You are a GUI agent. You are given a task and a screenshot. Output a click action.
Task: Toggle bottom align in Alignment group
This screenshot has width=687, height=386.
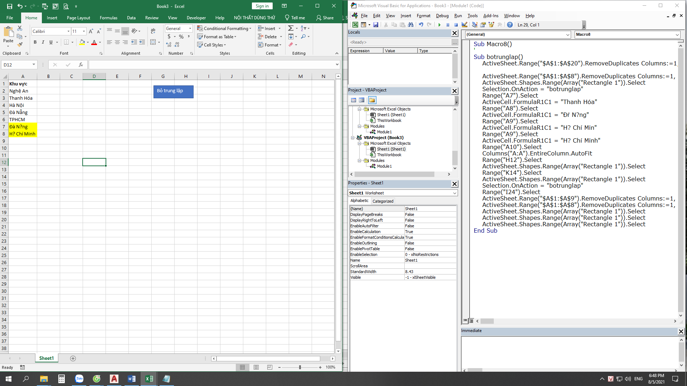tap(125, 31)
